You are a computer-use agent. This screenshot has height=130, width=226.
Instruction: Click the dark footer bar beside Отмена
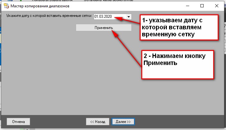[x=58, y=121]
